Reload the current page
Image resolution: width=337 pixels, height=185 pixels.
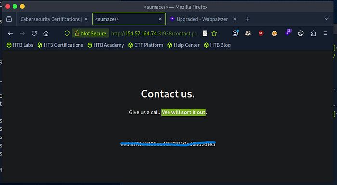(34, 33)
